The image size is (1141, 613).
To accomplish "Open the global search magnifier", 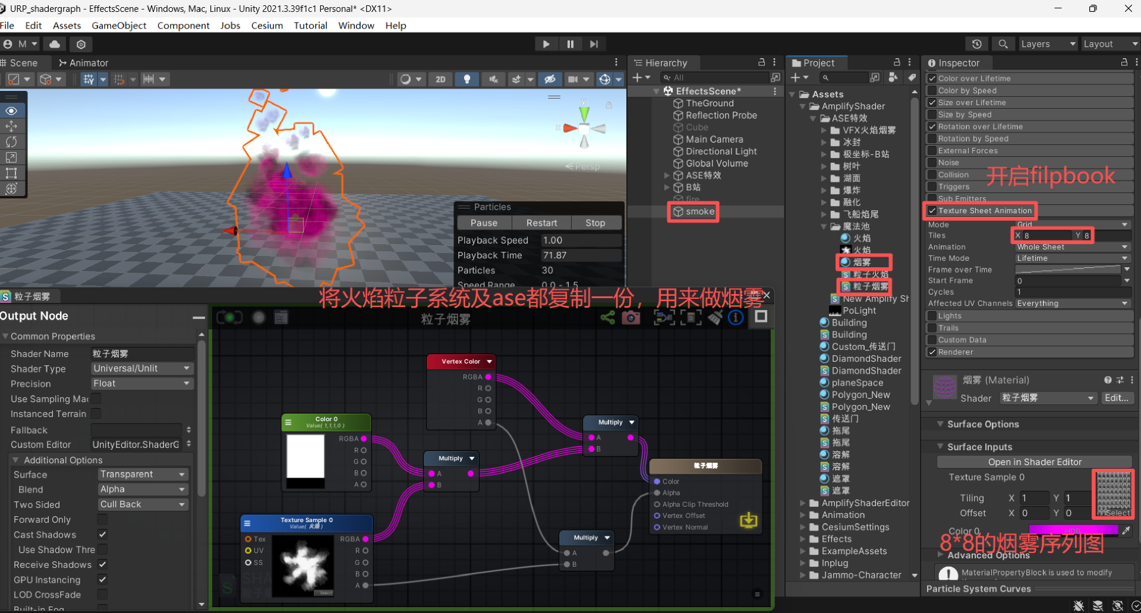I will coord(1003,44).
